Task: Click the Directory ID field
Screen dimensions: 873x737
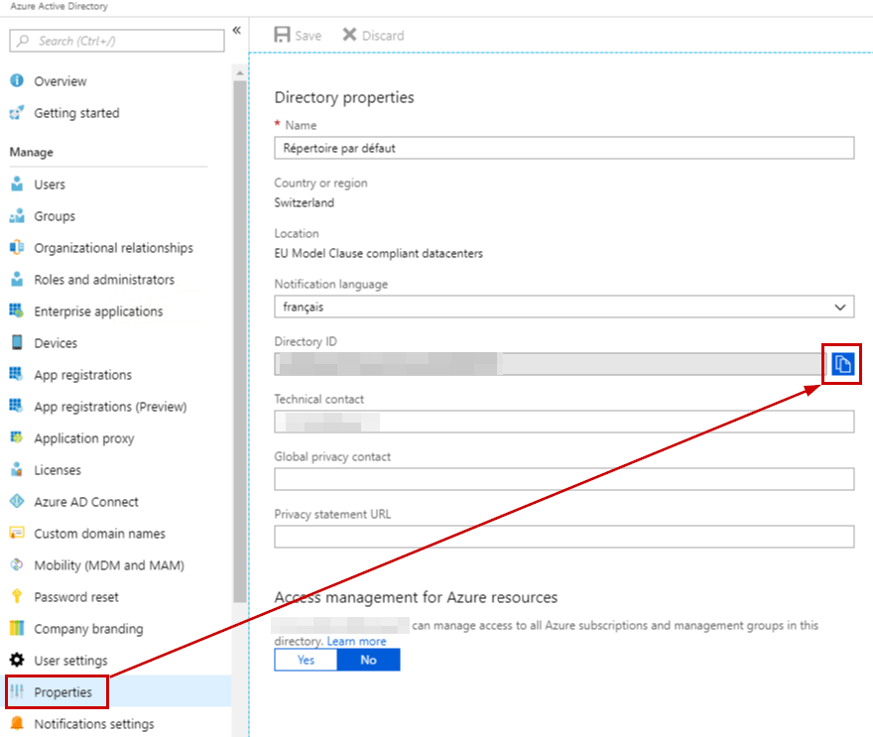Action: 550,364
